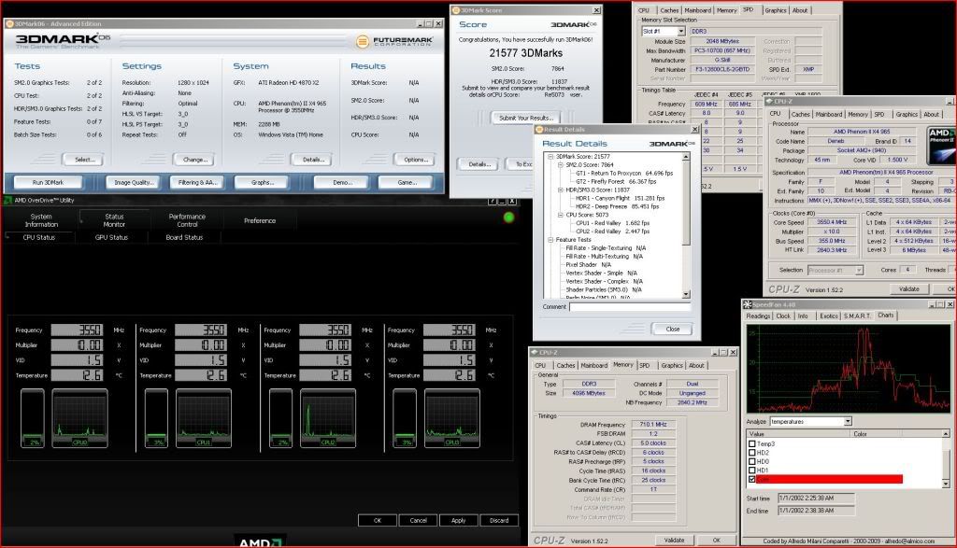957x548 pixels.
Task: Click the green status indicator in AMD OverDrive
Action: (x=508, y=218)
